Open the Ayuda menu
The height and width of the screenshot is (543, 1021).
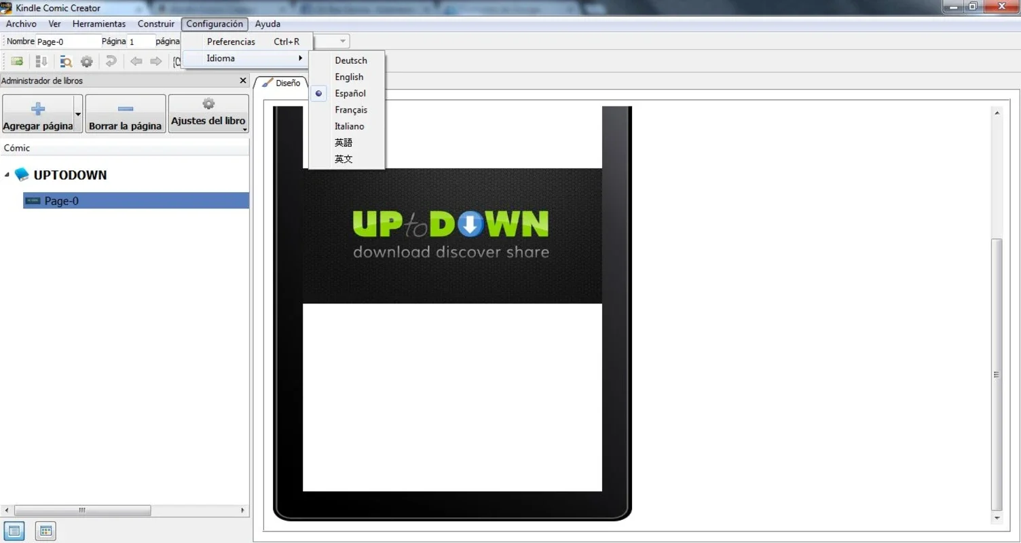coord(267,24)
